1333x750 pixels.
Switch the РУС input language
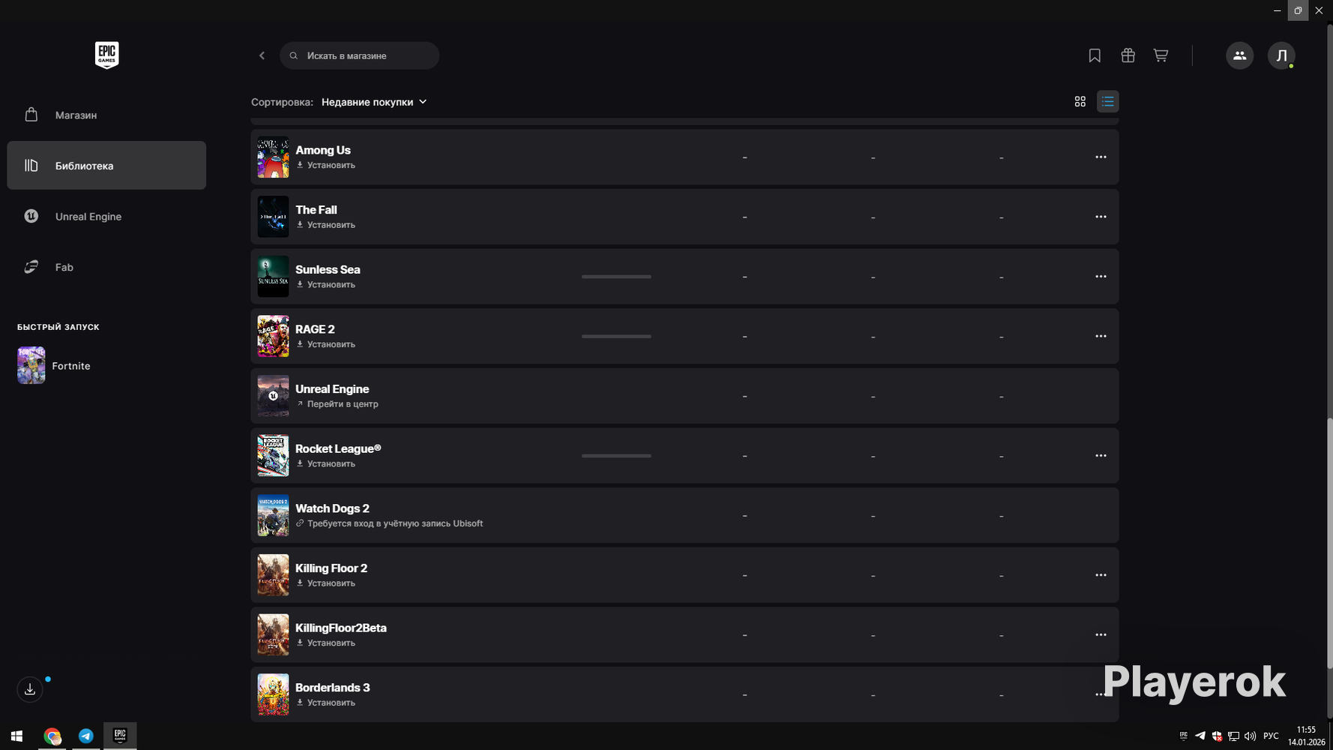(x=1271, y=736)
